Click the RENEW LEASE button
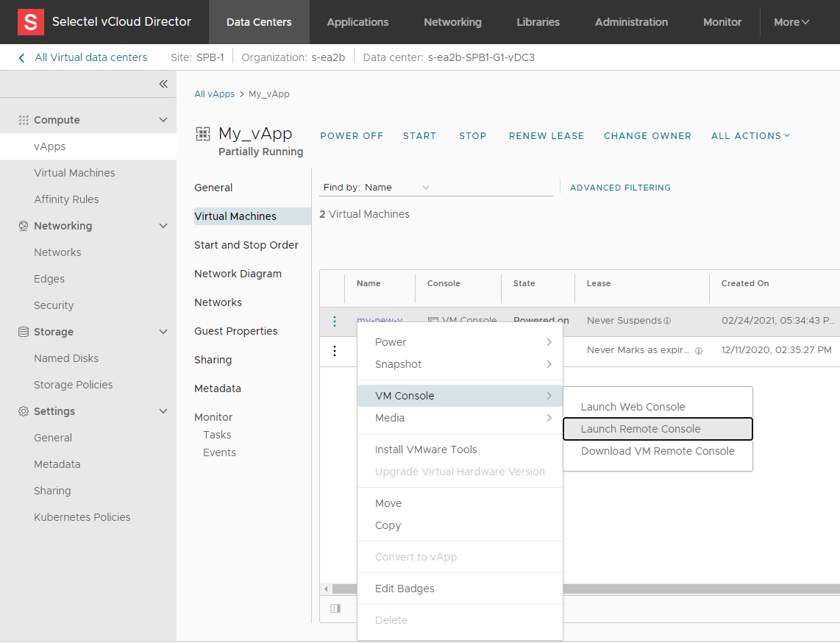 click(x=547, y=135)
